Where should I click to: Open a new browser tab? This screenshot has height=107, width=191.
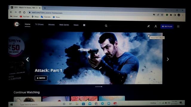click(45, 8)
